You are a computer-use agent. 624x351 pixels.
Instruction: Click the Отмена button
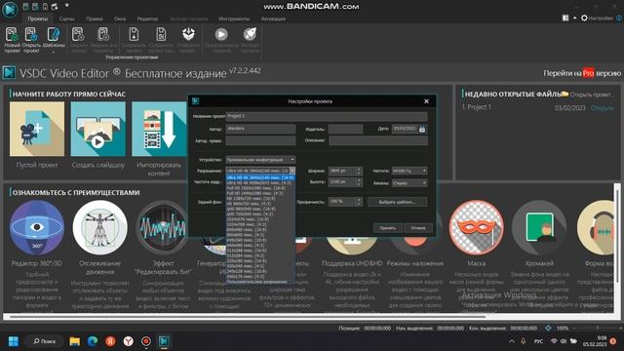tap(418, 228)
